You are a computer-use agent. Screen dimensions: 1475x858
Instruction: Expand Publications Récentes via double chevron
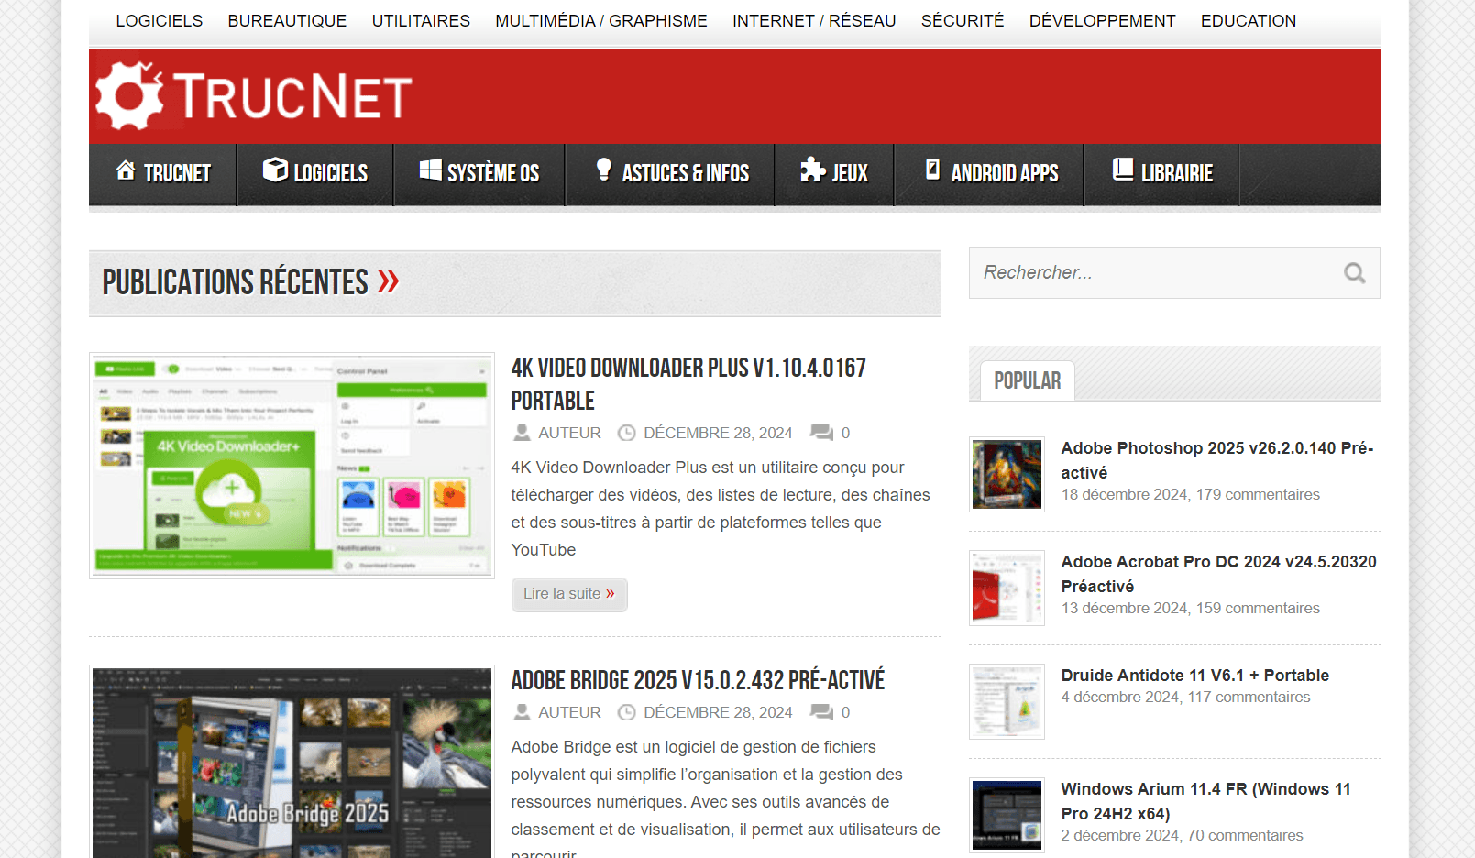click(389, 280)
